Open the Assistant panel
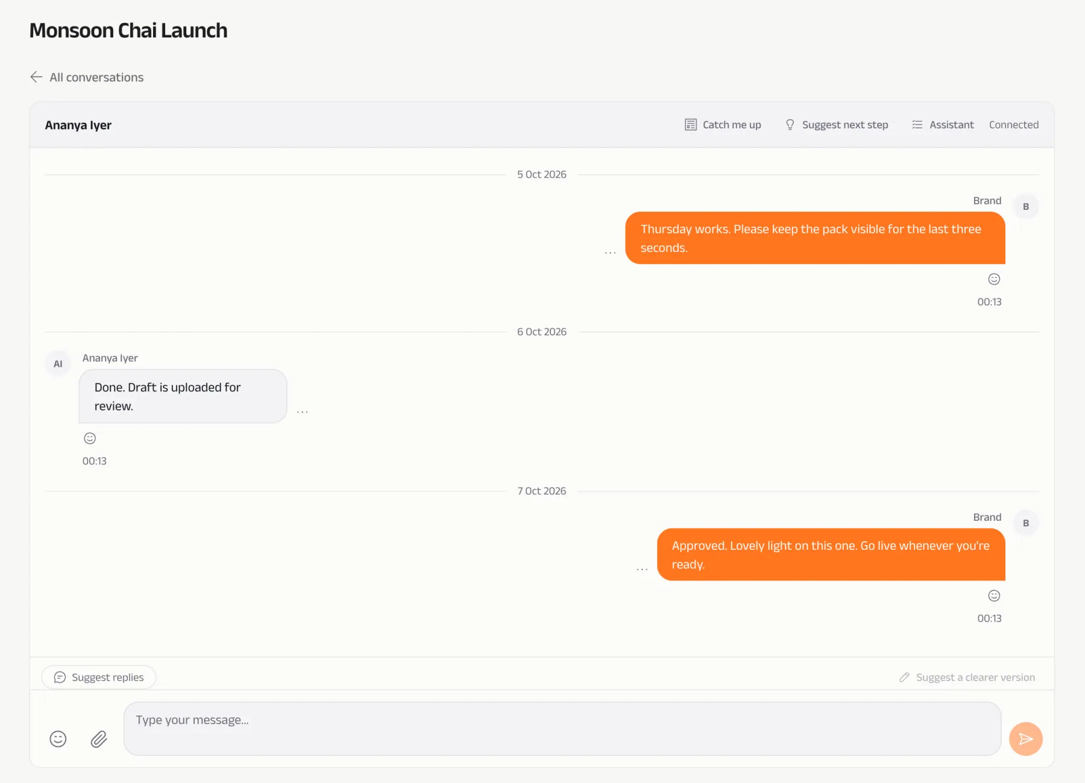This screenshot has height=783, width=1085. pos(943,125)
